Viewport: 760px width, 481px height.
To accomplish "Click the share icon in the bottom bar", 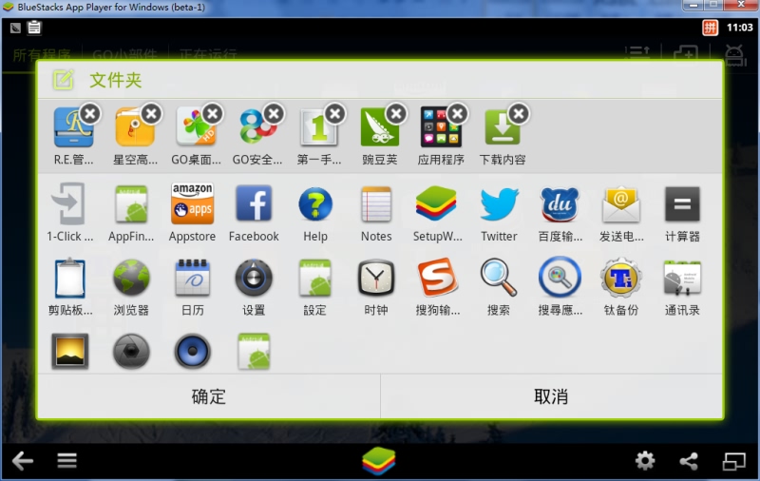I will pos(689,461).
